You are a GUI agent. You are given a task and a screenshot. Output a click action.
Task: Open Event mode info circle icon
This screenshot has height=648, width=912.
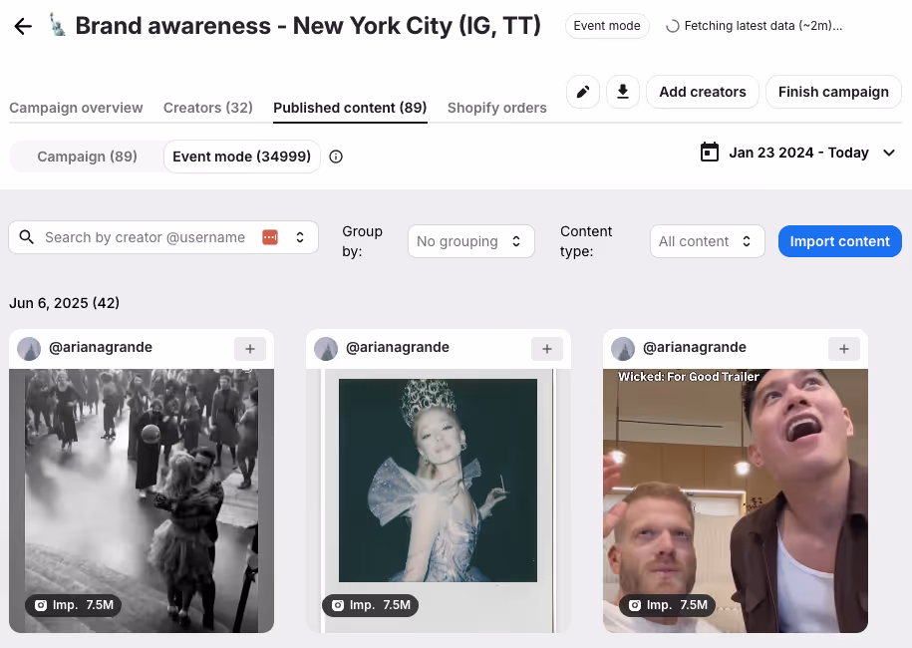336,157
